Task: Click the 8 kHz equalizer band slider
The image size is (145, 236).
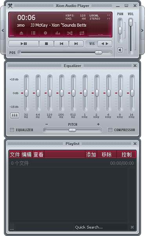Action: 120,93
